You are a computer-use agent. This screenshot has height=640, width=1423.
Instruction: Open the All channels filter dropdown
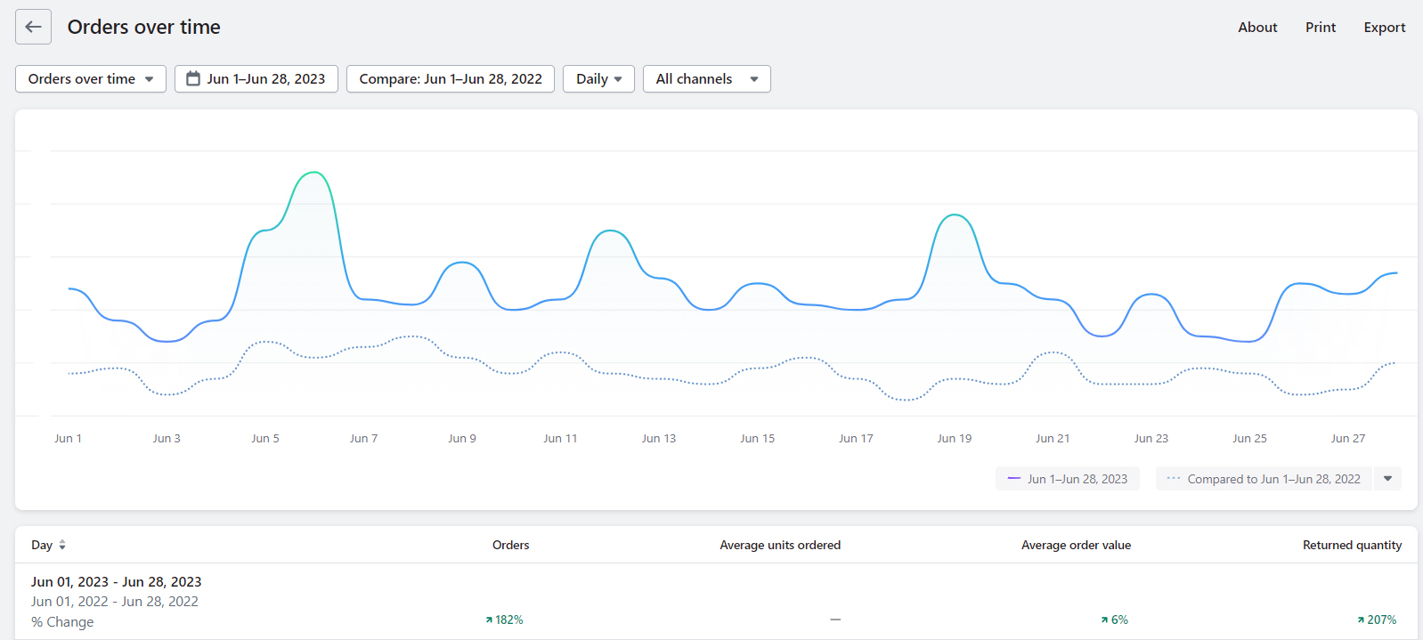[706, 78]
